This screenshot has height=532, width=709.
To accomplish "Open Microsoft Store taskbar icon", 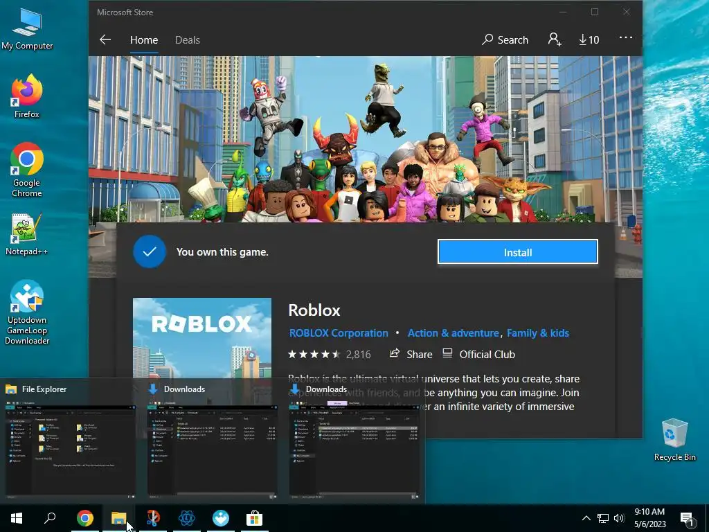I will point(254,518).
